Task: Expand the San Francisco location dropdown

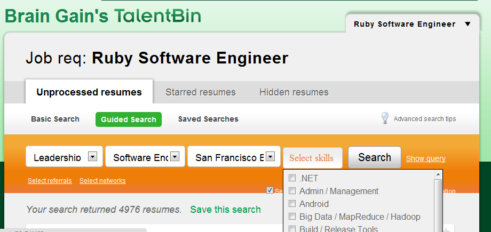Action: pos(271,157)
